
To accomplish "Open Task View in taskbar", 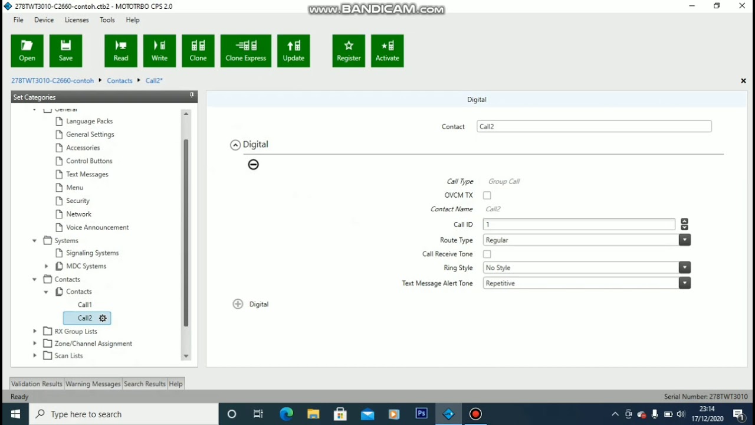I will point(258,414).
